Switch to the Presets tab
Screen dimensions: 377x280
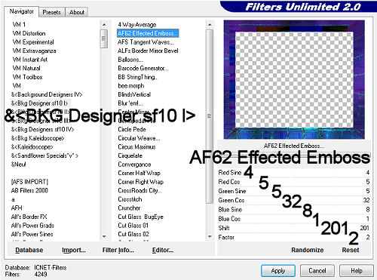coord(51,12)
